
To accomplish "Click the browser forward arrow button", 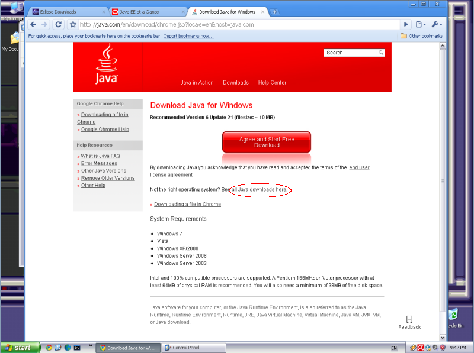I will pyautogui.click(x=45, y=24).
